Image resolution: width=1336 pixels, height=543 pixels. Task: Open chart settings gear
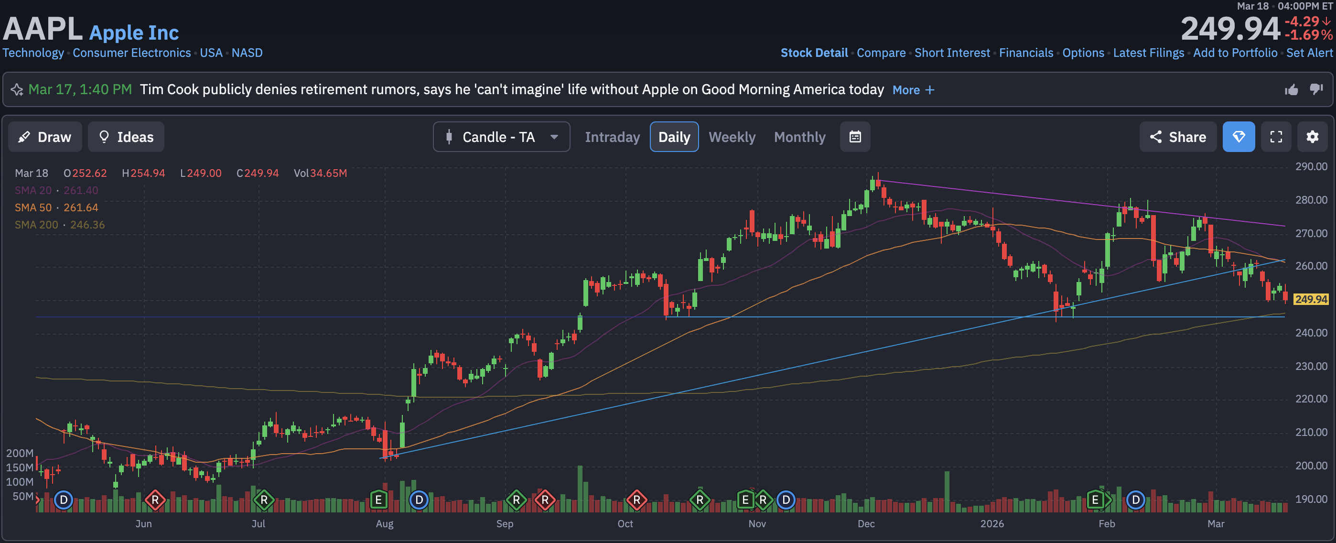(x=1312, y=137)
